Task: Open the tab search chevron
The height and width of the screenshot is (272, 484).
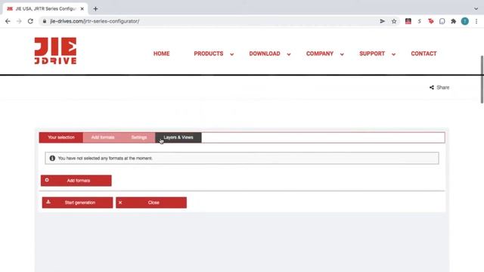Action: click(x=476, y=9)
